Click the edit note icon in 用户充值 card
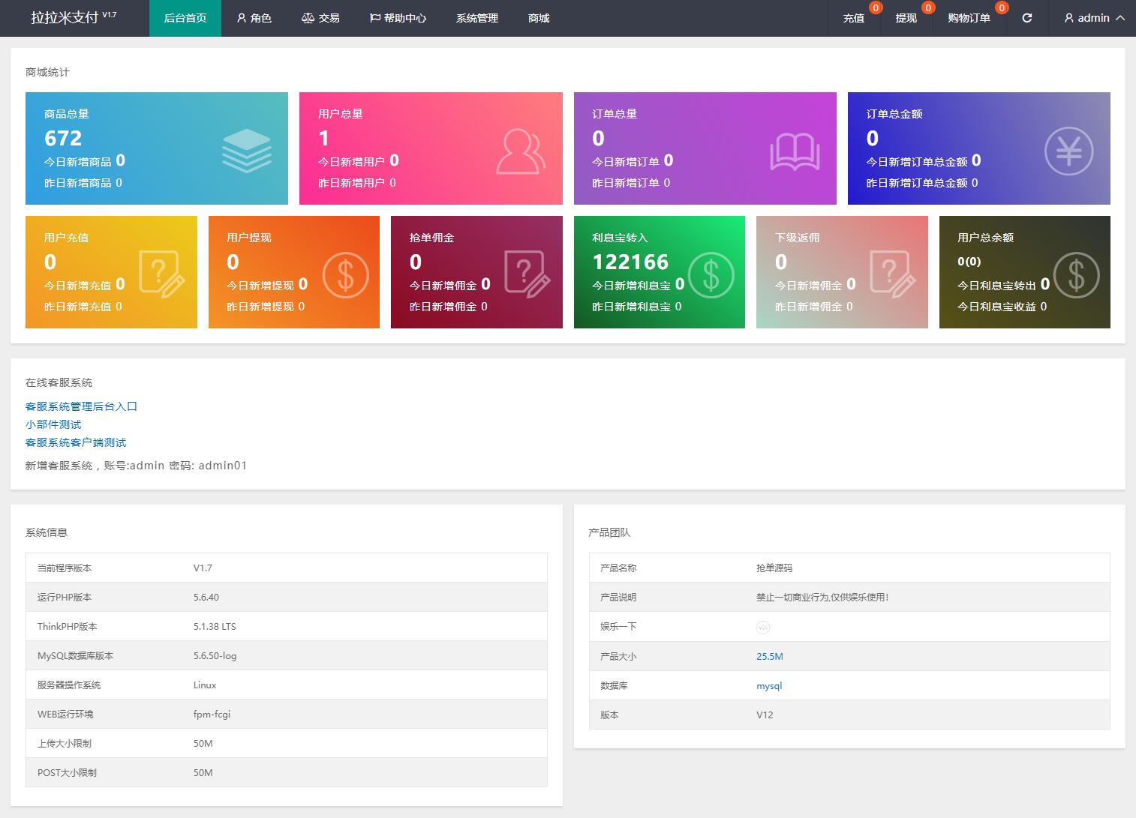 point(161,274)
